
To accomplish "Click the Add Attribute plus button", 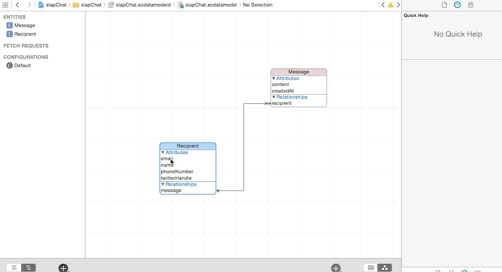I will (x=336, y=268).
